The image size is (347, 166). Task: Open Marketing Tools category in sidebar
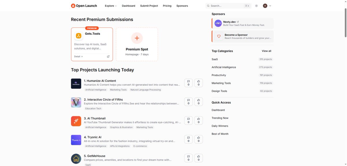point(221,83)
